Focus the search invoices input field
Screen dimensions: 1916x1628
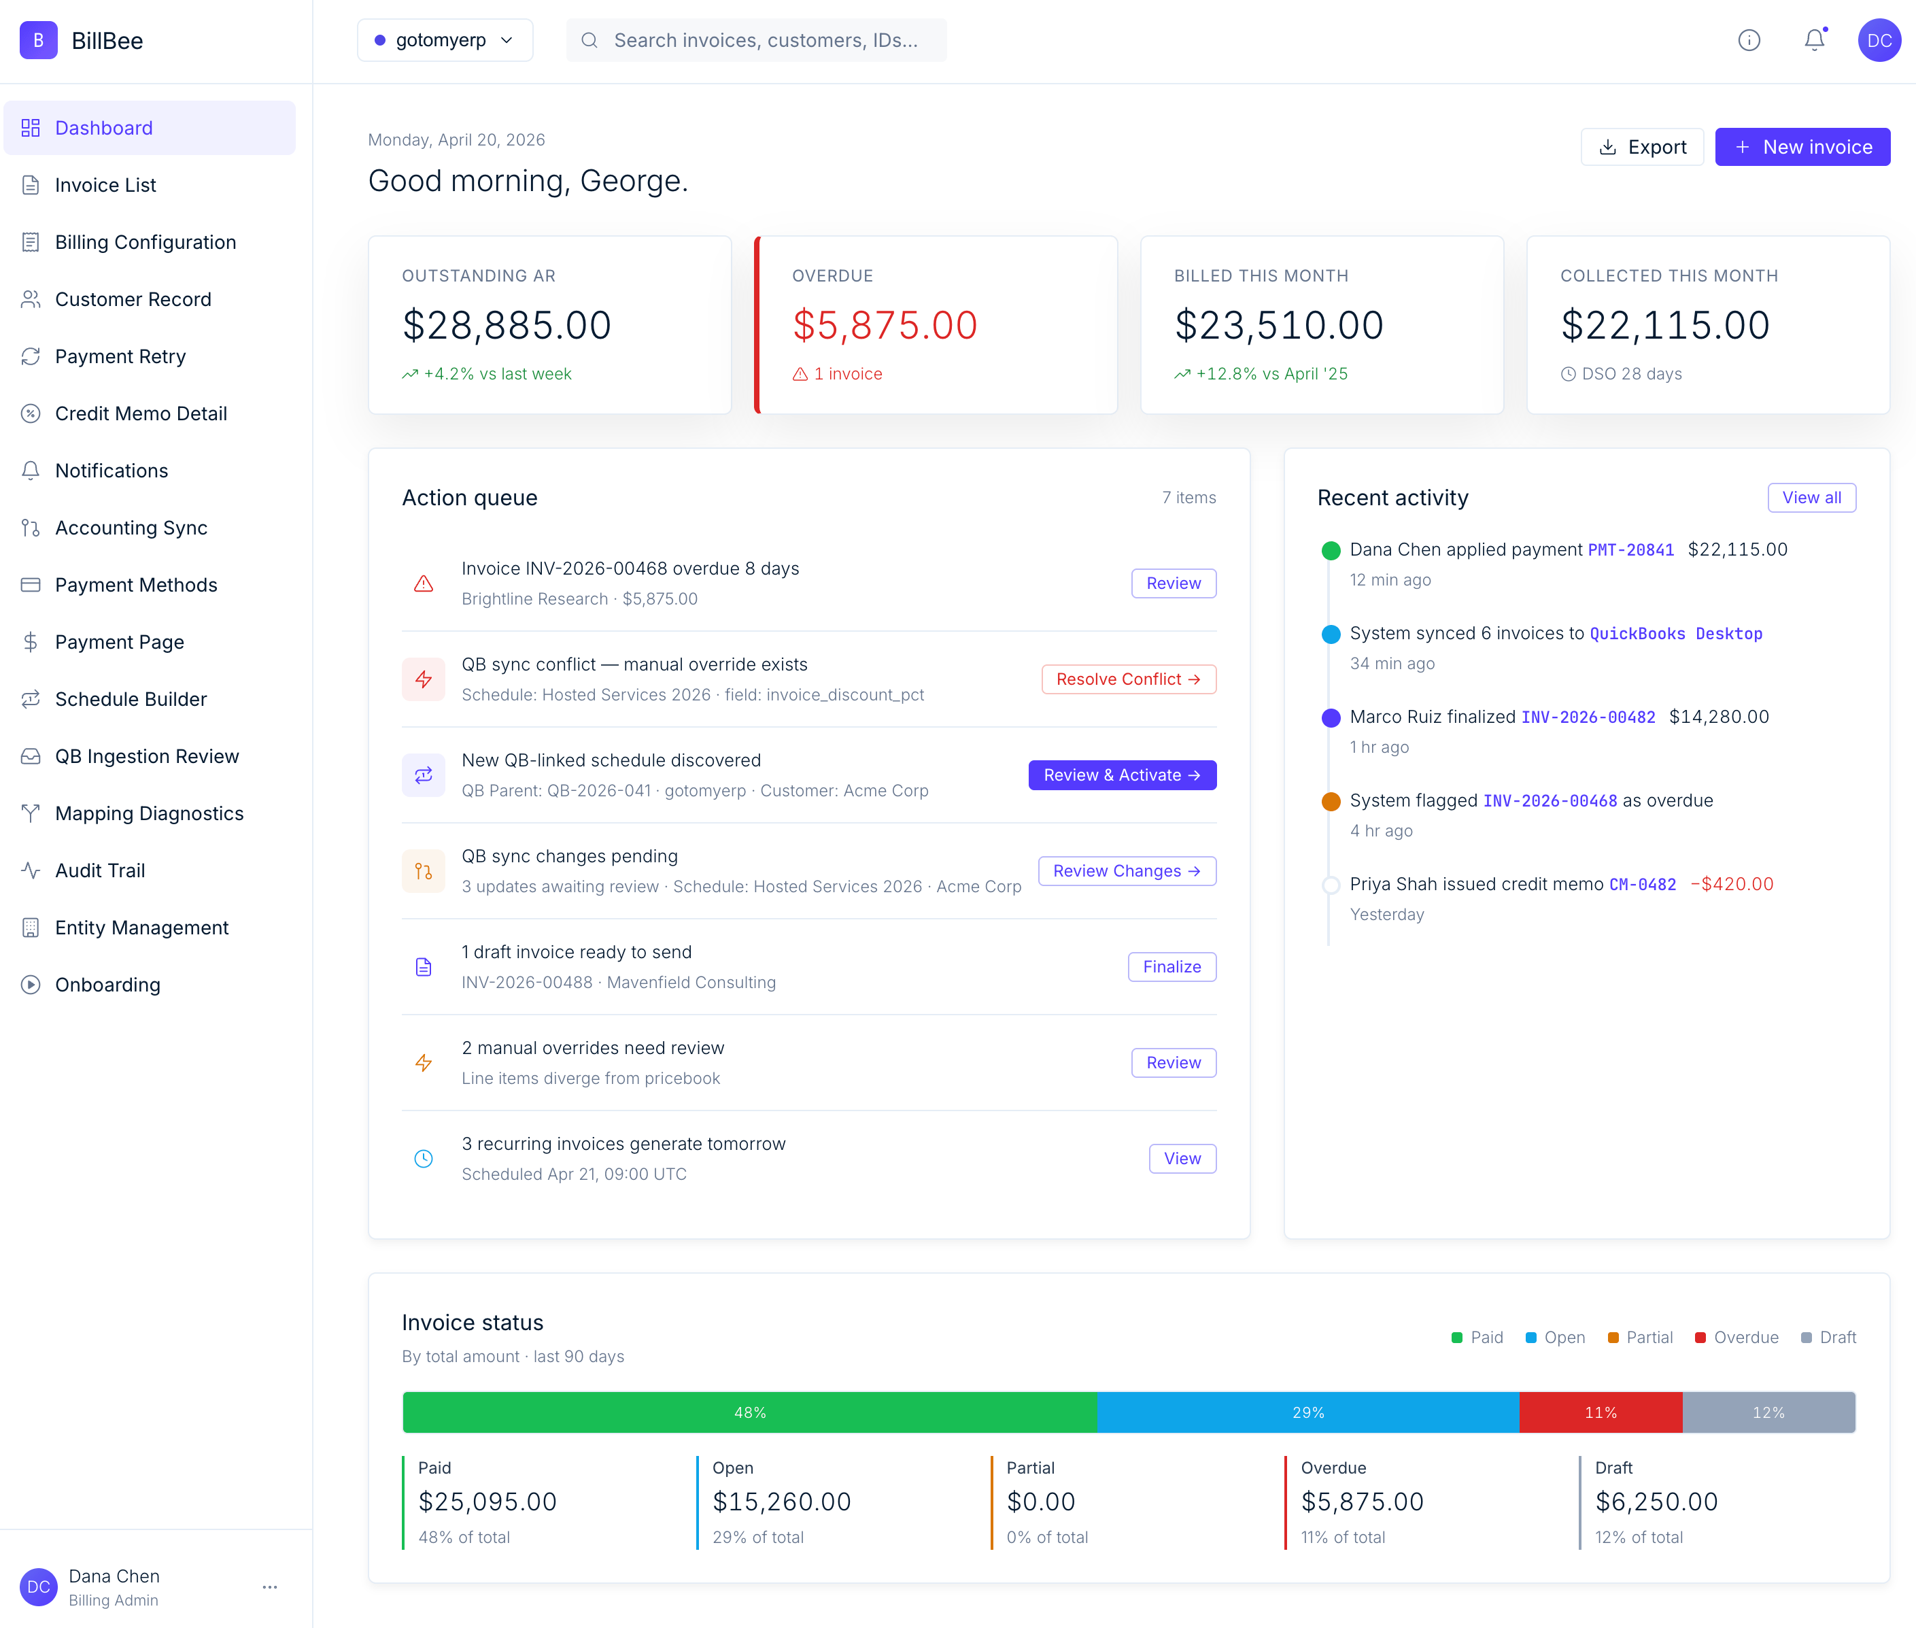click(757, 41)
